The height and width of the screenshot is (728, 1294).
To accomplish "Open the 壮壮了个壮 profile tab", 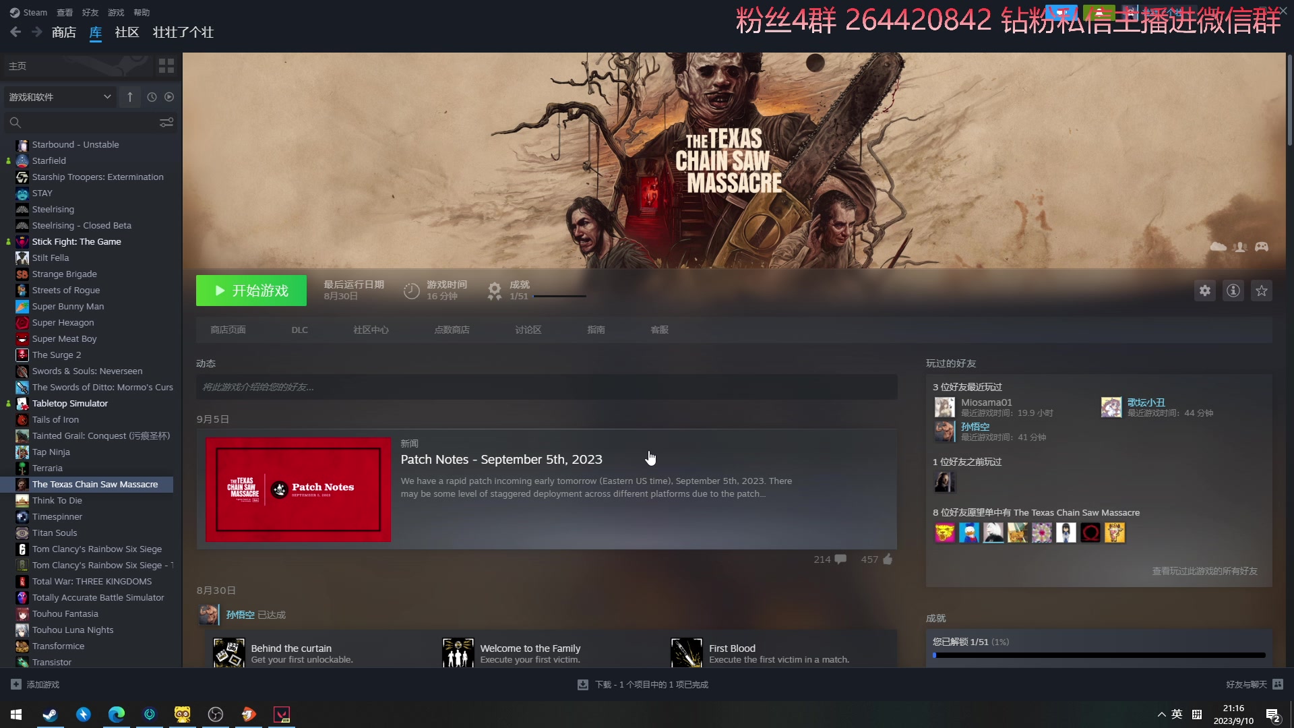I will [183, 32].
